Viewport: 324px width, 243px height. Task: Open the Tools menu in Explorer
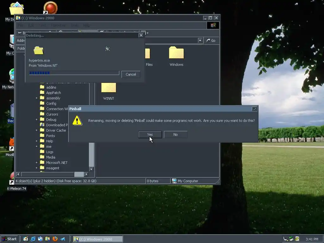tap(74, 25)
